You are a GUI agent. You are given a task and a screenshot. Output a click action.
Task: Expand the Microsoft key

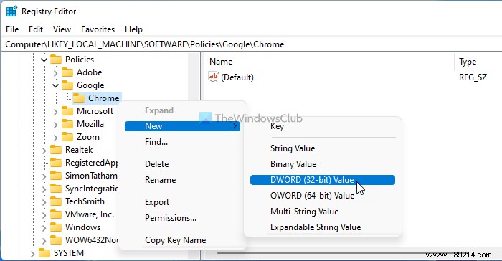(55, 112)
